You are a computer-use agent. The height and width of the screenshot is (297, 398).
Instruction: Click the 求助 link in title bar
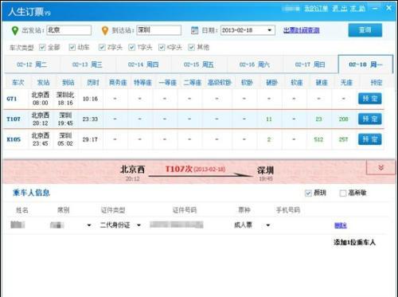[x=357, y=9]
